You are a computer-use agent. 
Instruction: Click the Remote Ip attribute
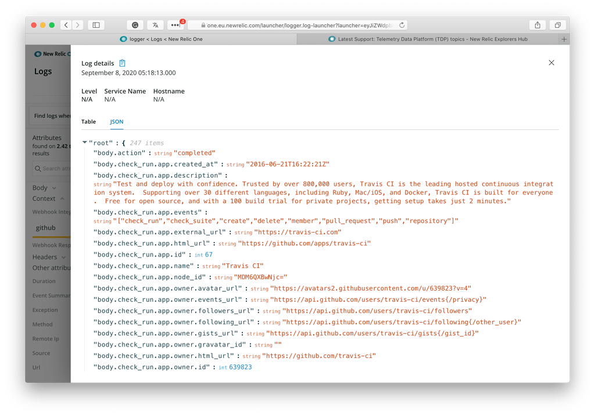pyautogui.click(x=45, y=339)
